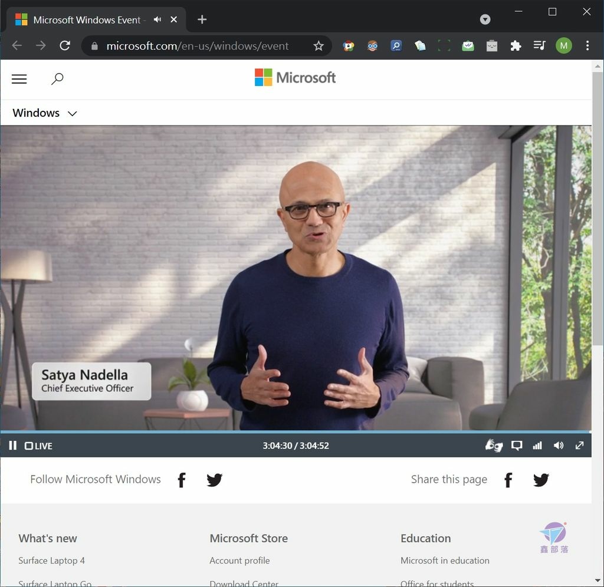The image size is (604, 587).
Task: Click the Microsoft logo
Action: (x=295, y=77)
